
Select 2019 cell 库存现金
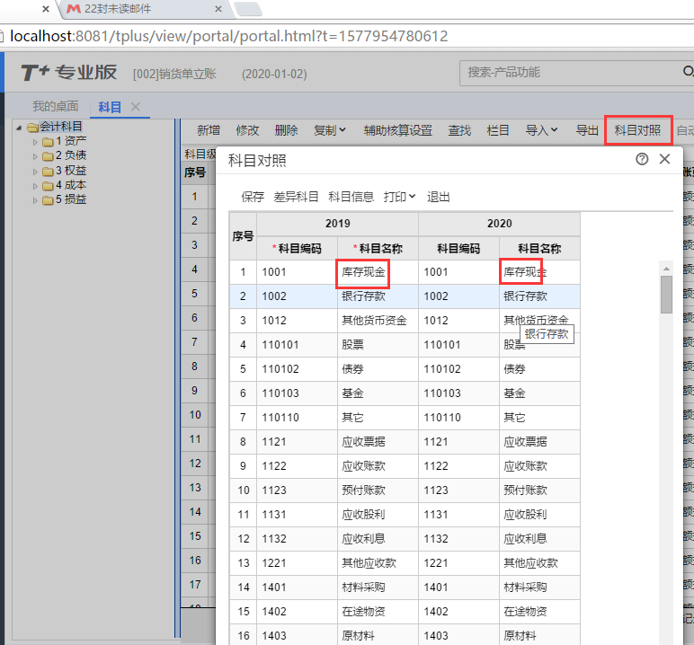coord(378,272)
